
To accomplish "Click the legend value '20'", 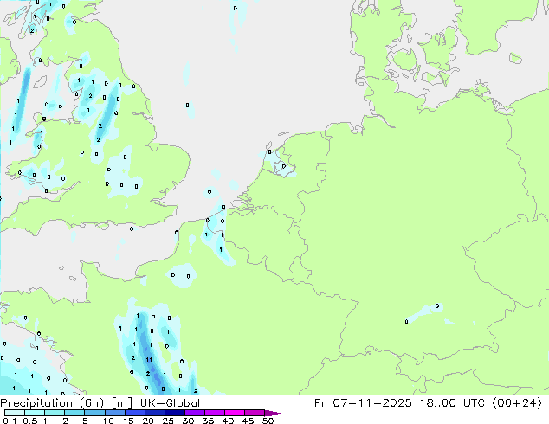I will point(148,421).
